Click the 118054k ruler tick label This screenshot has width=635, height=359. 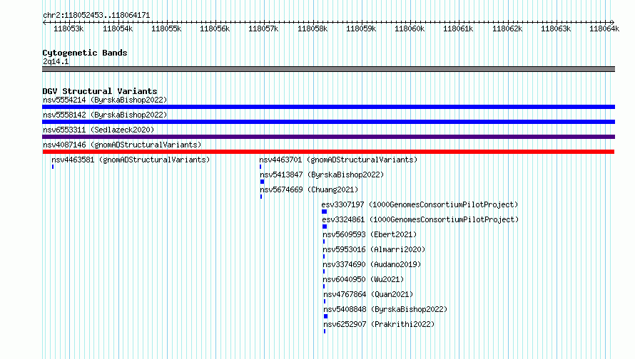point(118,28)
